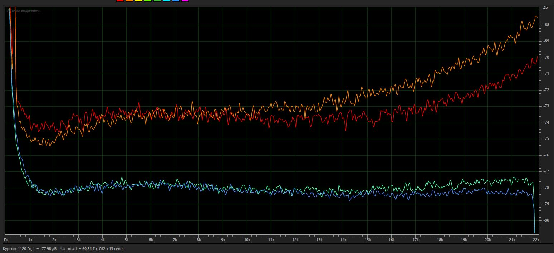The image size is (554, 253).
Task: Click the -75 mark on dB scale
Action: pyautogui.click(x=546, y=139)
